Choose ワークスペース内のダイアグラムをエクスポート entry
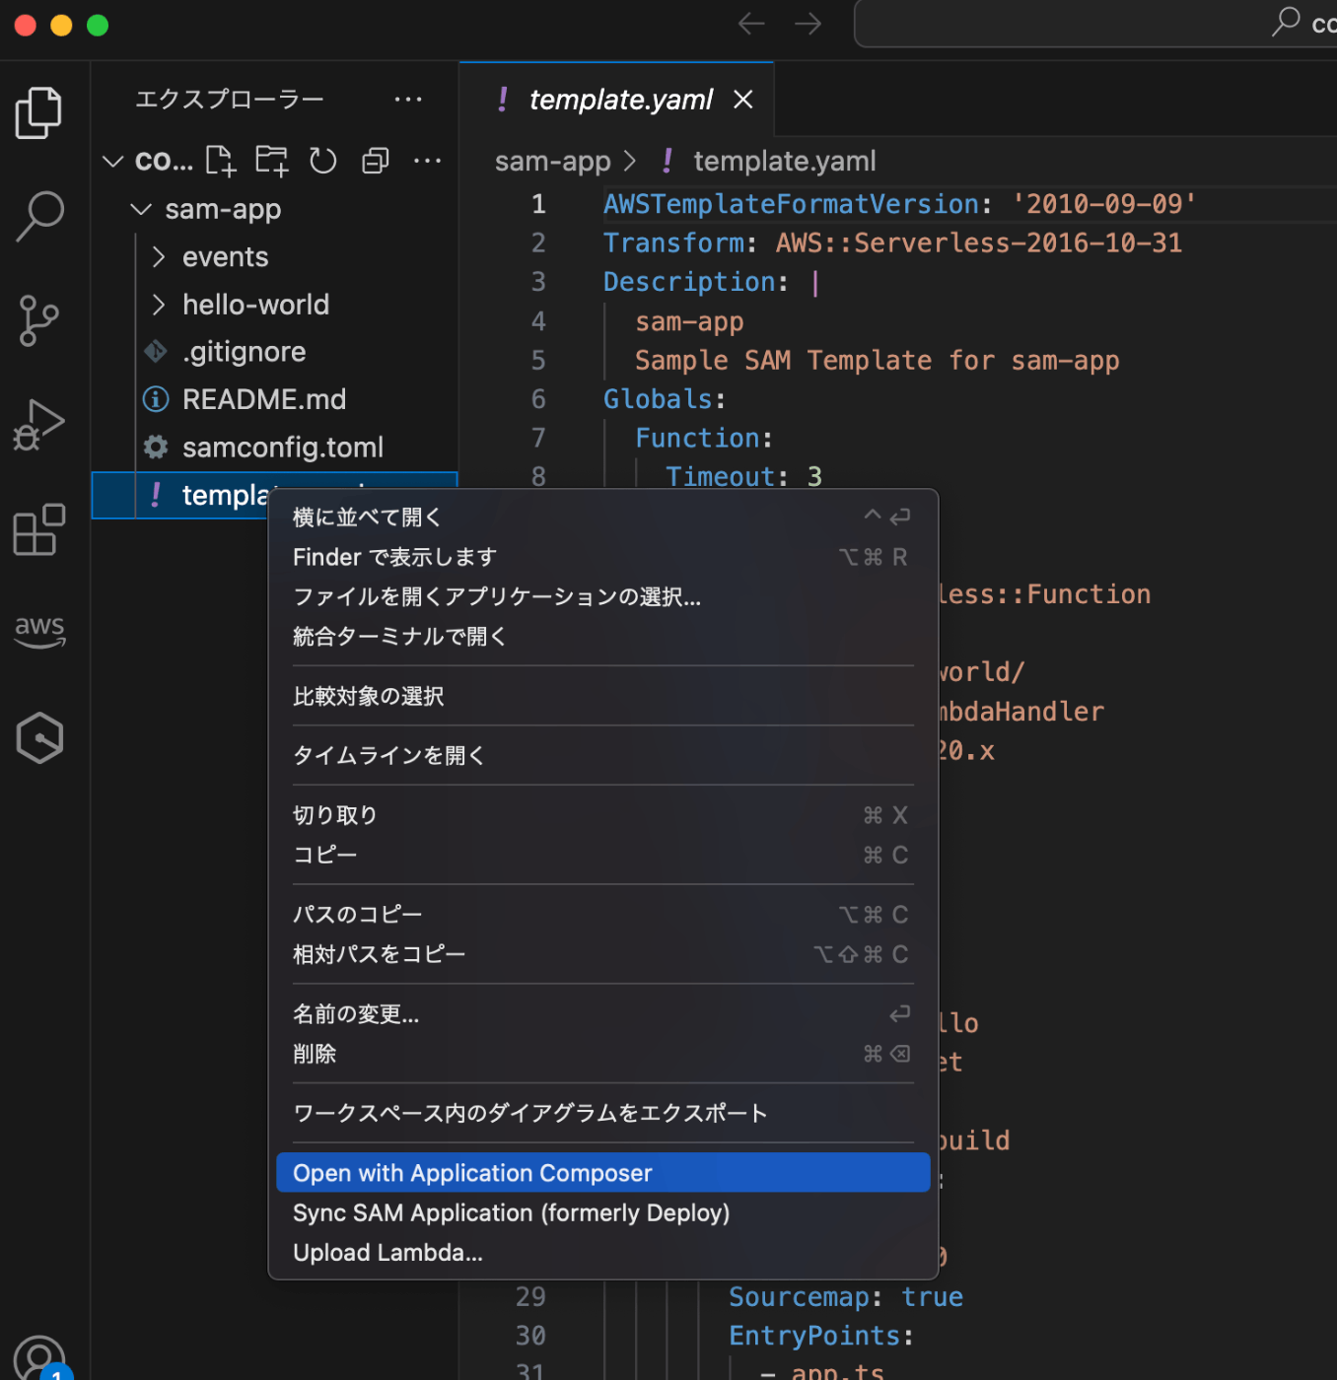Viewport: 1337px width, 1380px height. point(602,1113)
